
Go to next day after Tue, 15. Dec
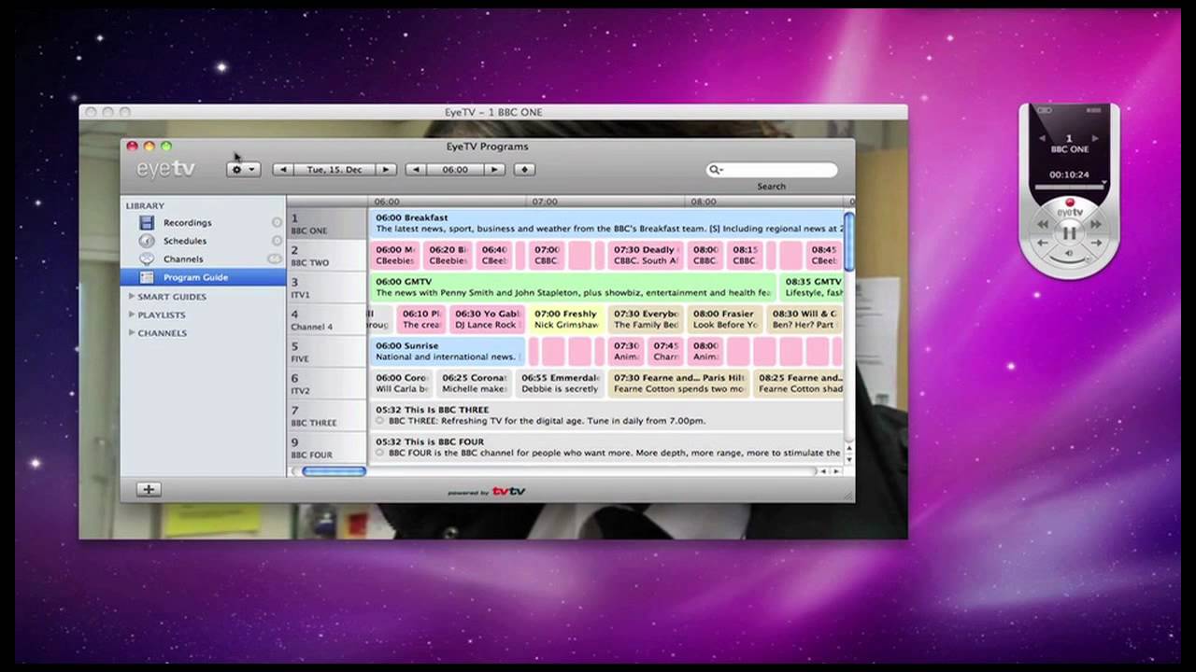click(387, 170)
